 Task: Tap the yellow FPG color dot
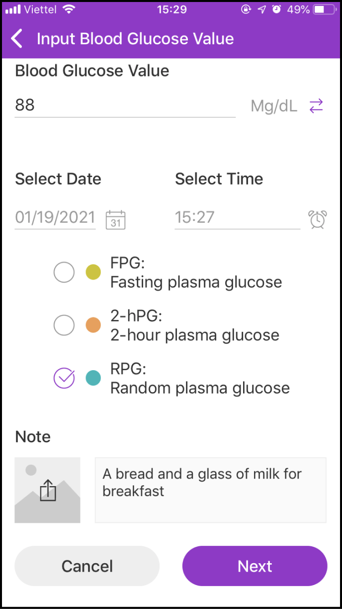[x=93, y=272]
